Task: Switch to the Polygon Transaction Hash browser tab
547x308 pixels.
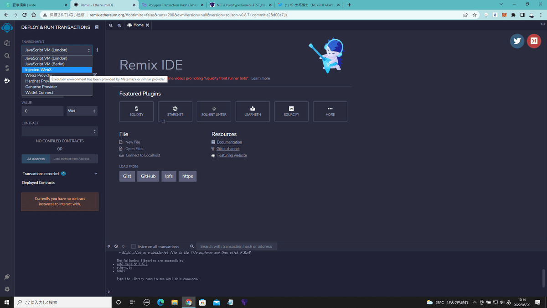Action: pos(173,5)
